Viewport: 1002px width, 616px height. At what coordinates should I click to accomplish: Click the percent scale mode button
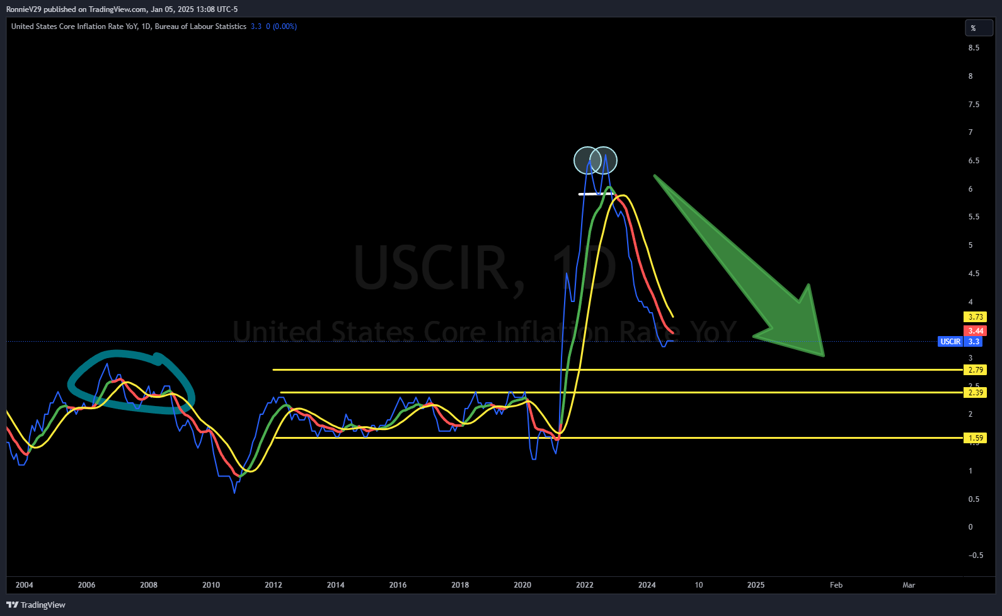(979, 28)
